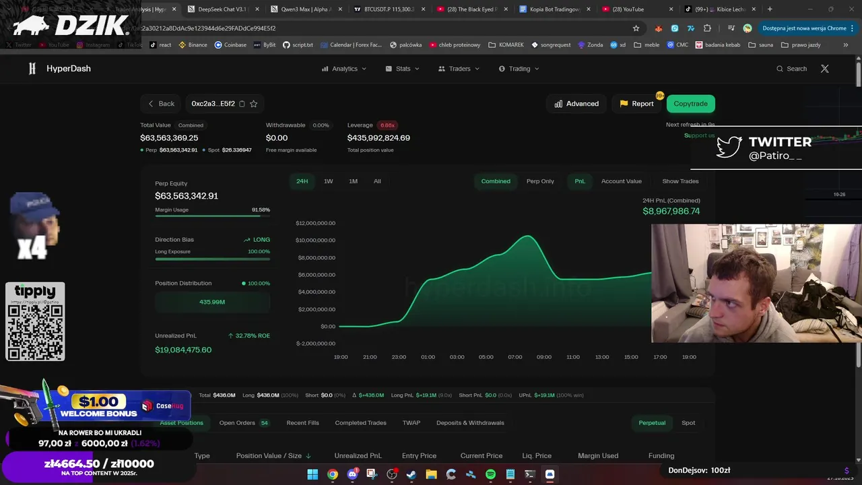This screenshot has width=862, height=485.
Task: Click the Report button
Action: tap(636, 104)
